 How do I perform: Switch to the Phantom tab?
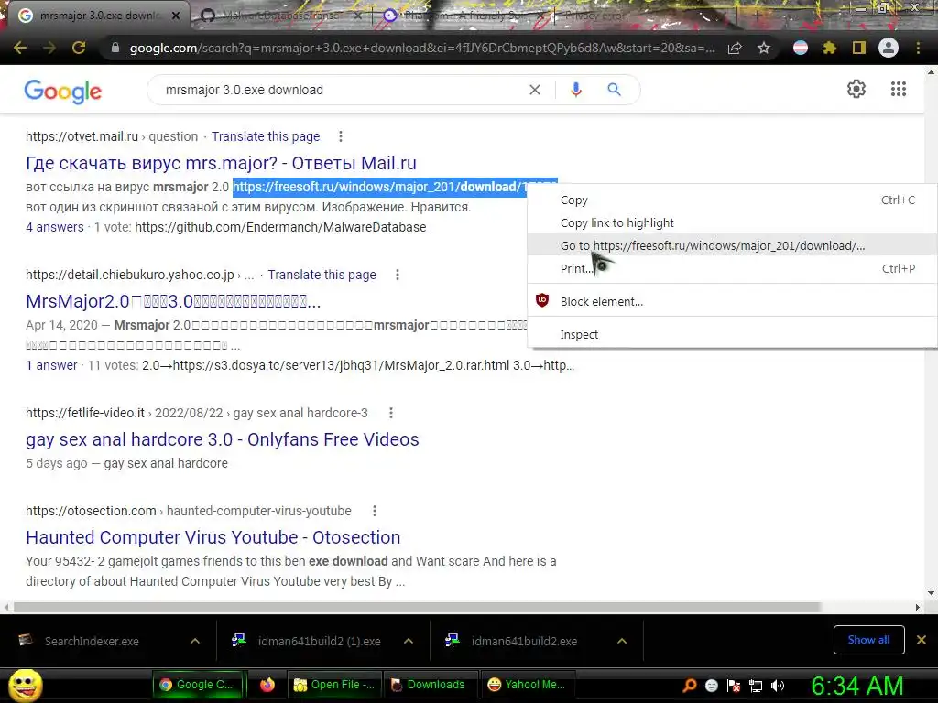click(x=464, y=16)
